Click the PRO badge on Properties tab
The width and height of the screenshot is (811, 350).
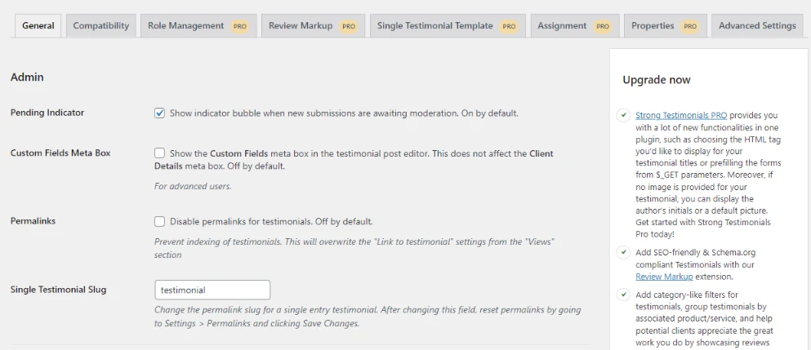pos(690,26)
